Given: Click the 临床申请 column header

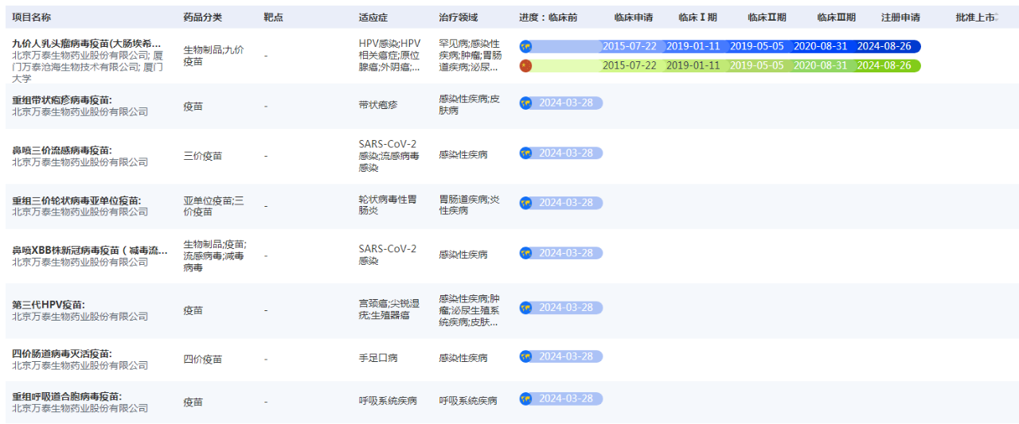Looking at the screenshot, I should click(634, 17).
